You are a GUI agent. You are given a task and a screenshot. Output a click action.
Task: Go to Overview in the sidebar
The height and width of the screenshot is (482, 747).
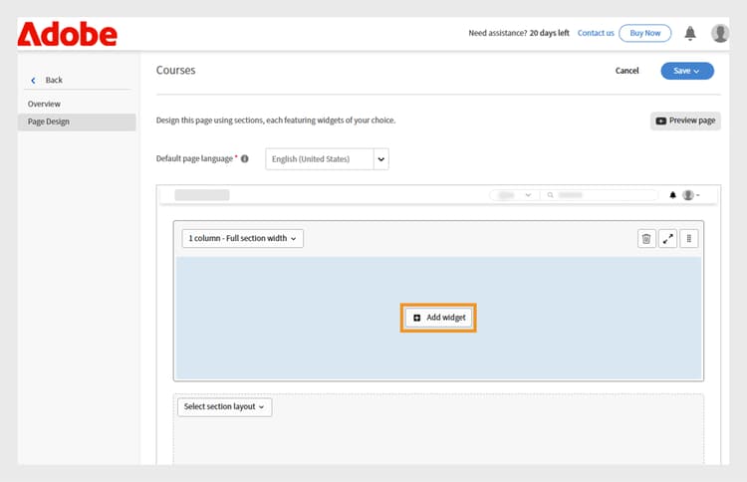click(x=44, y=104)
